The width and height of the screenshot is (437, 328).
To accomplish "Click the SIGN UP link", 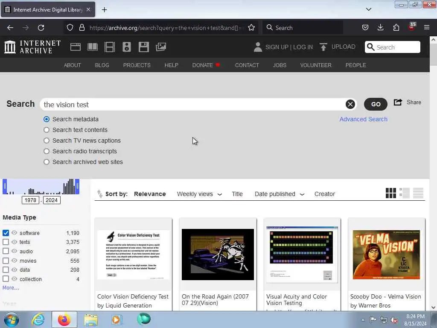I will [x=277, y=47].
